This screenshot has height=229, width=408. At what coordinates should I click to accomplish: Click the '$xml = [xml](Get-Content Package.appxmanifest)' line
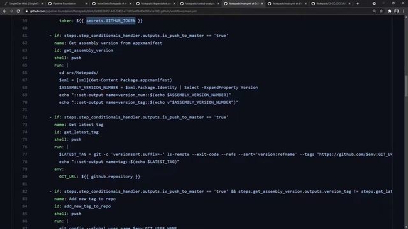click(x=115, y=80)
